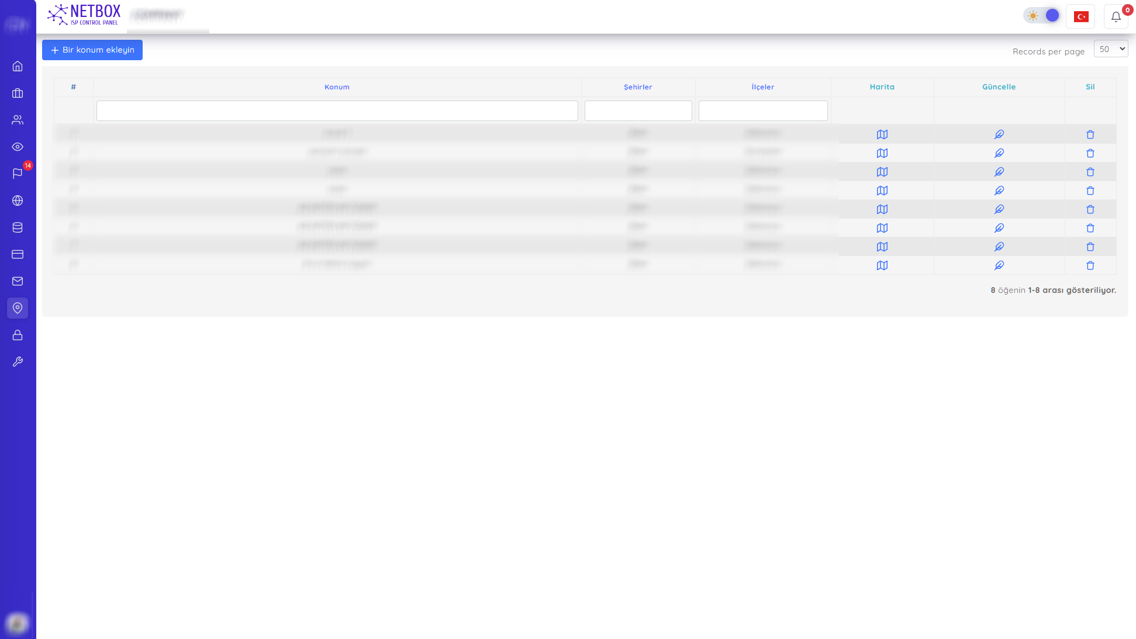This screenshot has width=1136, height=639.
Task: Click the credit card icon in sidebar
Action: click(18, 254)
